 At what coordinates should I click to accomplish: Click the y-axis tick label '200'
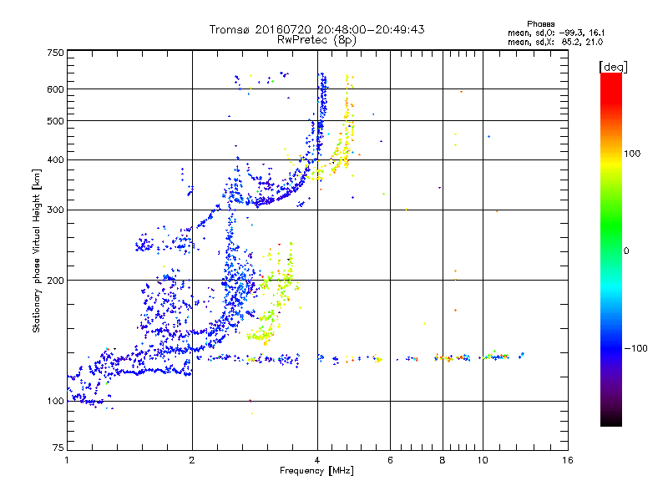pyautogui.click(x=55, y=281)
